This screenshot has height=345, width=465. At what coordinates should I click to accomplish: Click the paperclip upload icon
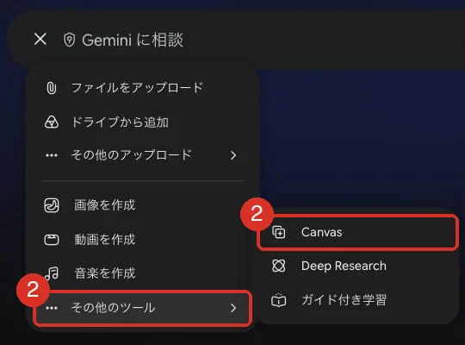52,88
